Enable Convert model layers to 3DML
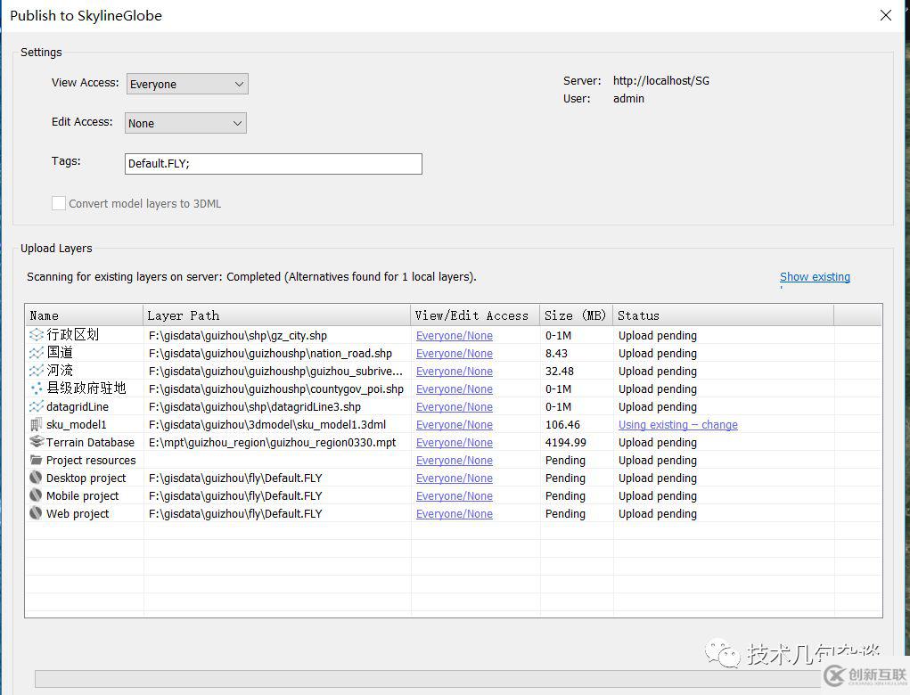The height and width of the screenshot is (695, 910). pos(59,203)
